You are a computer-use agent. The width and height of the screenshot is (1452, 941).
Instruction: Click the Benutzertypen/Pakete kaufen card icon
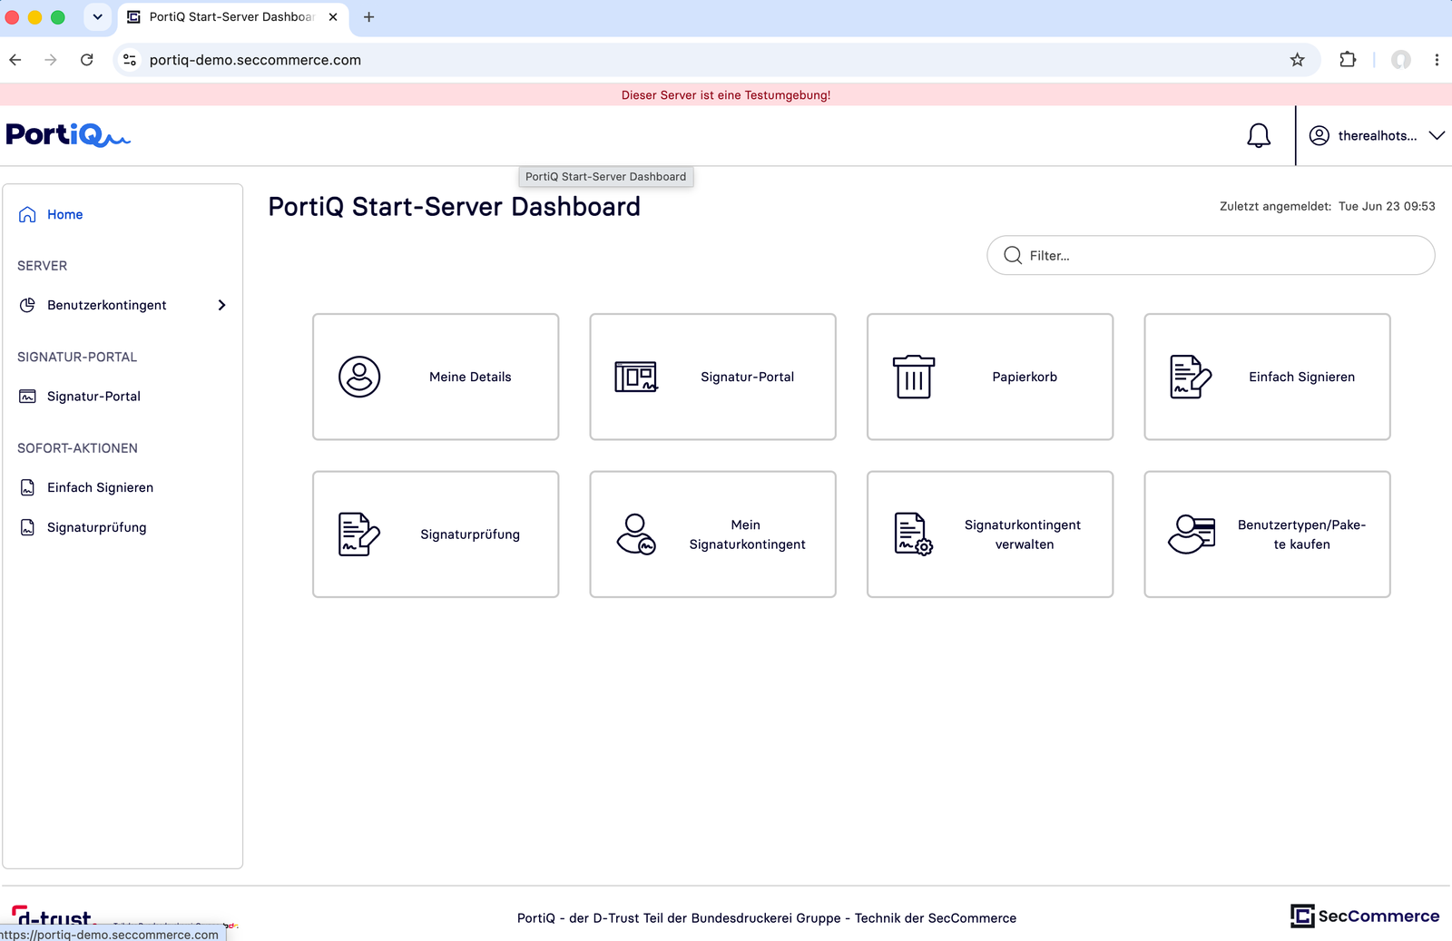(1192, 534)
